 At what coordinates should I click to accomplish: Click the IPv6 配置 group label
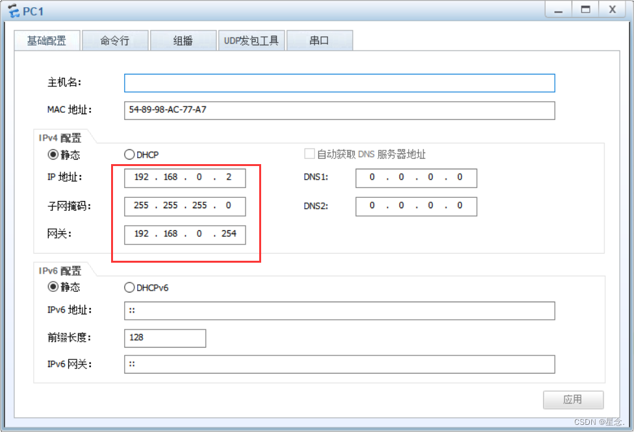(60, 270)
